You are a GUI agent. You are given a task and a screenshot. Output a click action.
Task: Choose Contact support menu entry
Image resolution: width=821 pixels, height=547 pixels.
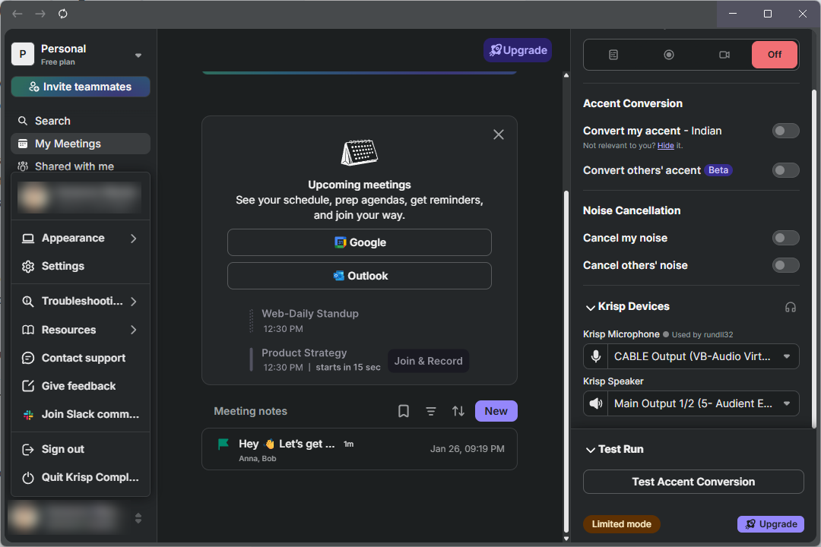(81, 358)
